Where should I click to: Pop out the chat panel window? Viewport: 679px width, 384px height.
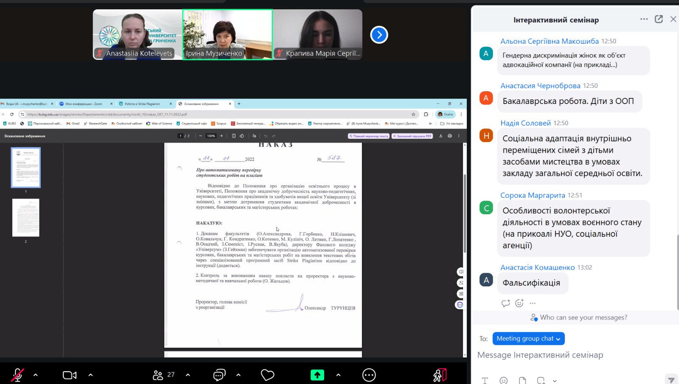coord(659,19)
